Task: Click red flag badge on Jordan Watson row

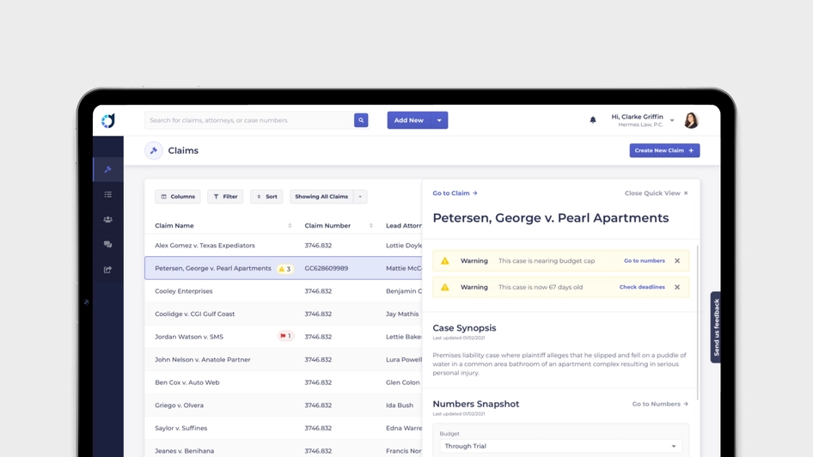Action: pyautogui.click(x=285, y=336)
